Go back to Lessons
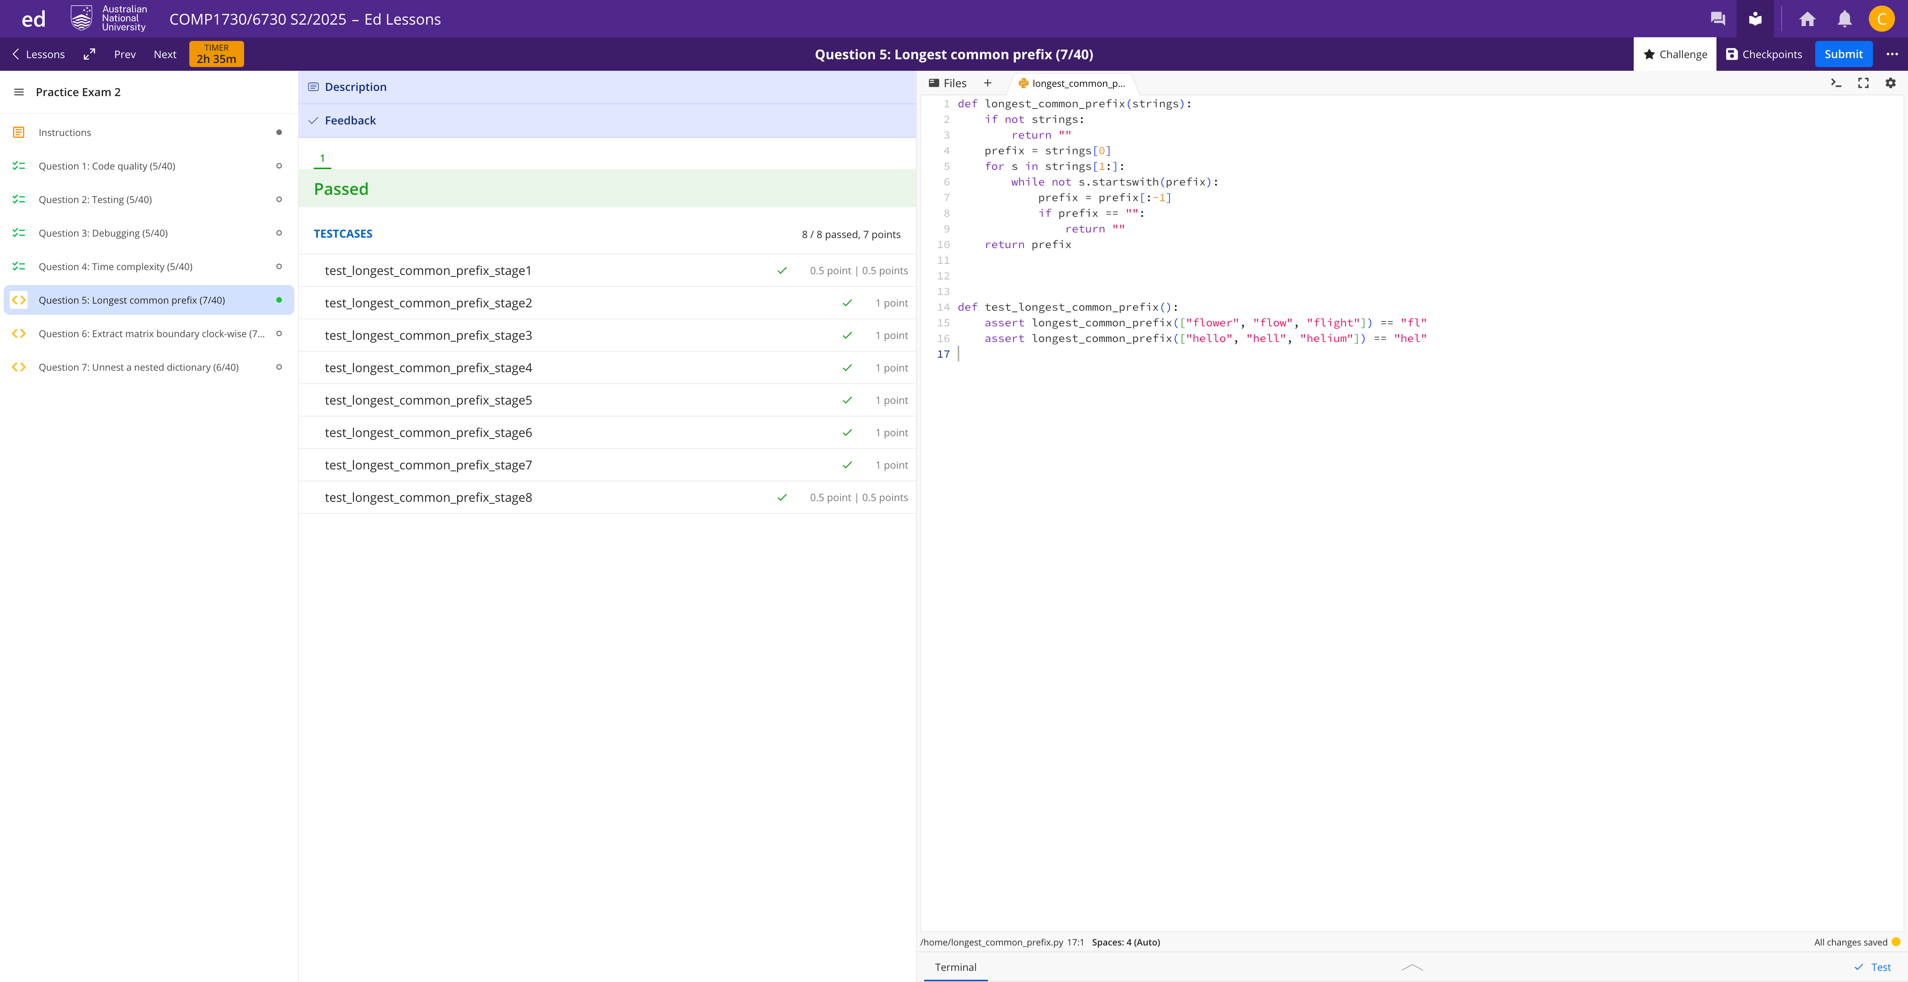The width and height of the screenshot is (1908, 982). [x=38, y=54]
